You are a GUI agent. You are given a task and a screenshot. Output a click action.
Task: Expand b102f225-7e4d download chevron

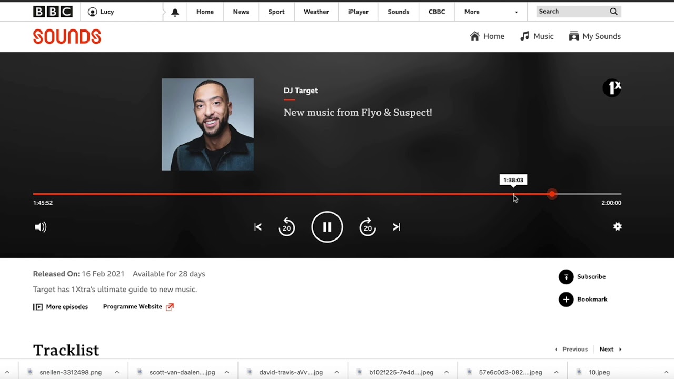point(447,372)
